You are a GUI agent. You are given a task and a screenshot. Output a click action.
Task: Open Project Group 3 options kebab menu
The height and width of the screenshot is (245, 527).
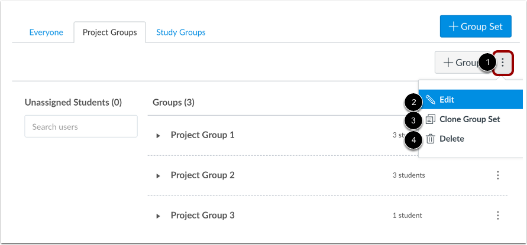click(x=498, y=215)
